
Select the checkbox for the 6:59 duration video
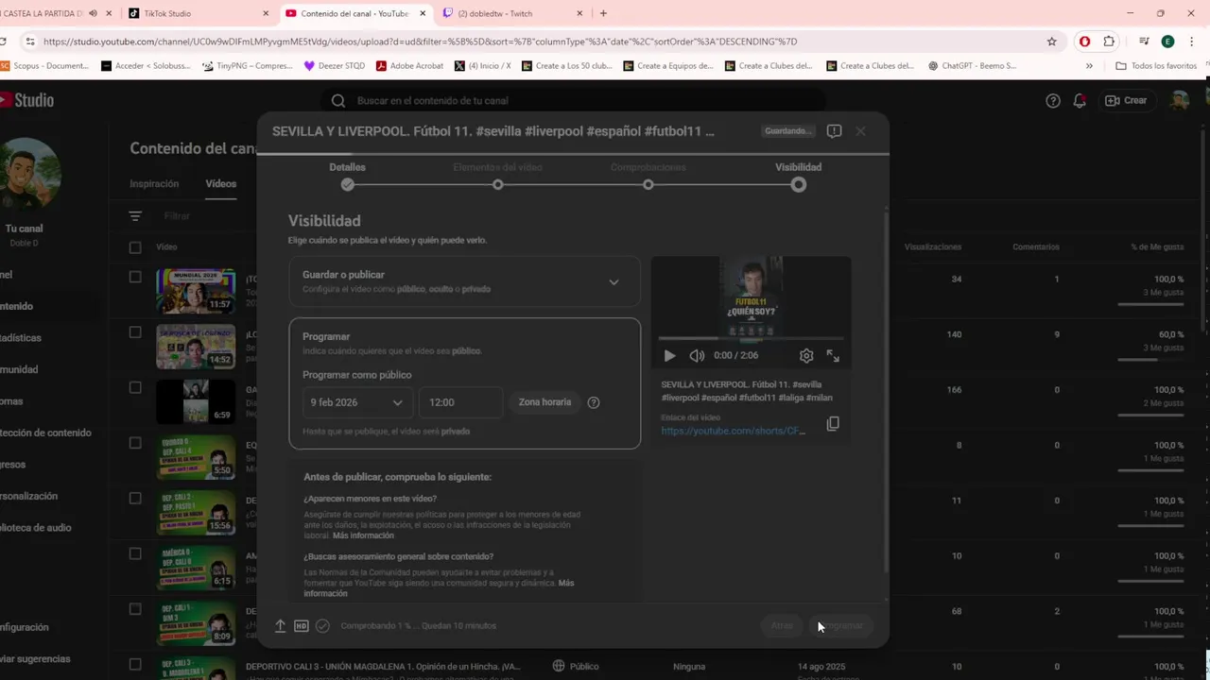tap(135, 387)
